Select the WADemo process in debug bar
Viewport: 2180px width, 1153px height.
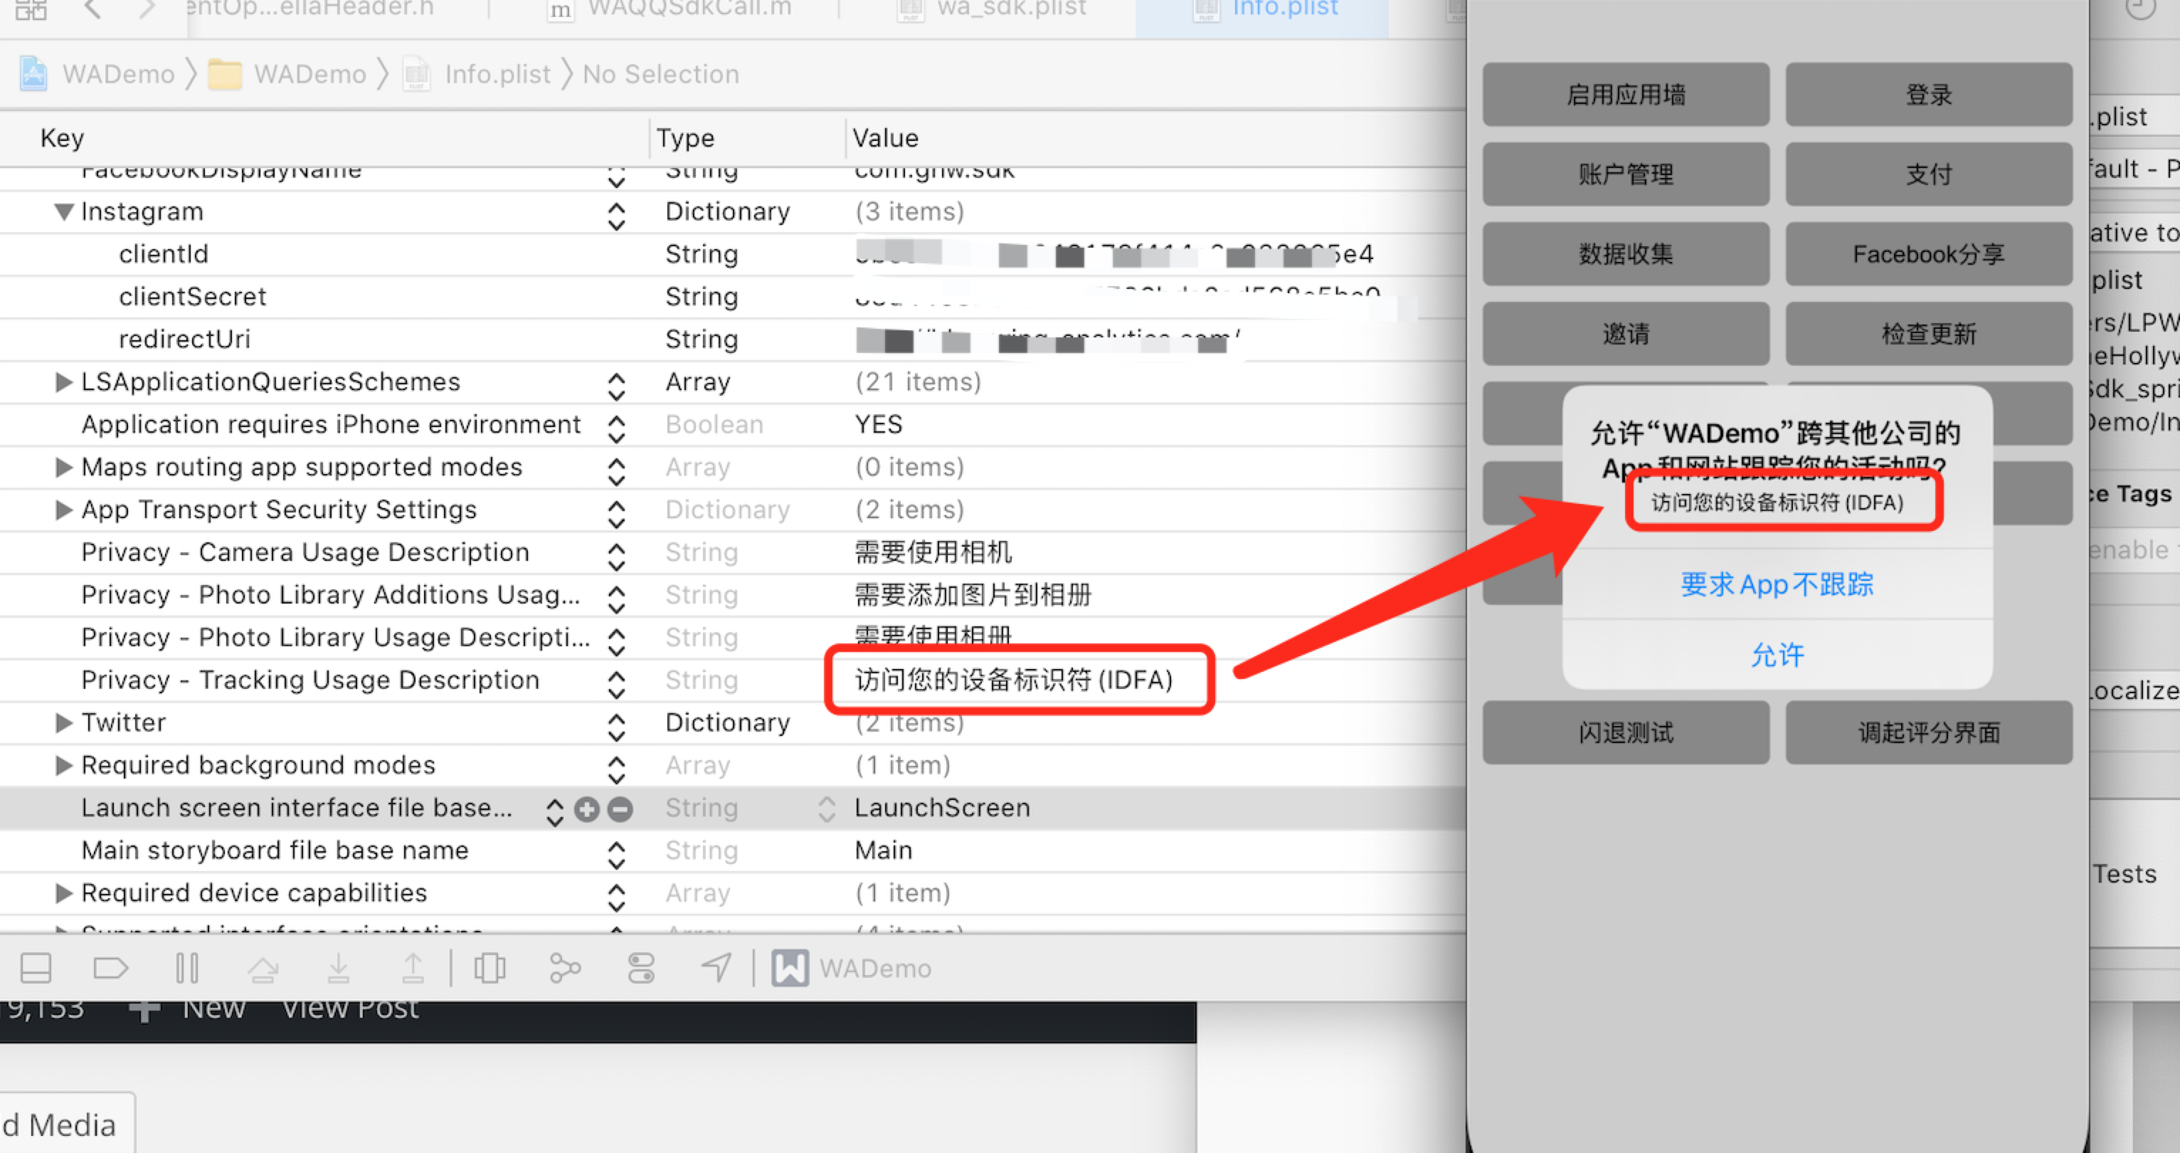[x=852, y=968]
